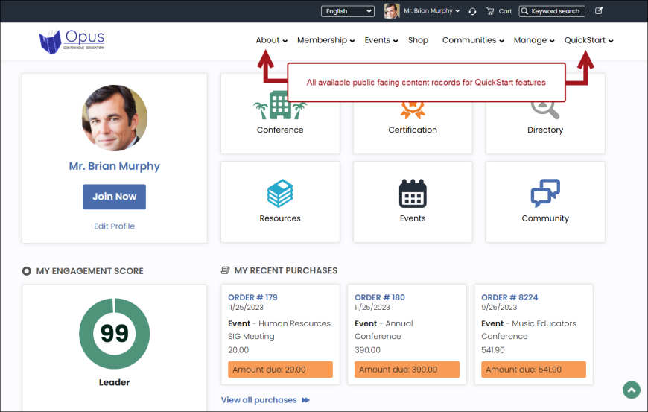Click the engagement score 99 donut chart
648x412 pixels.
(115, 333)
